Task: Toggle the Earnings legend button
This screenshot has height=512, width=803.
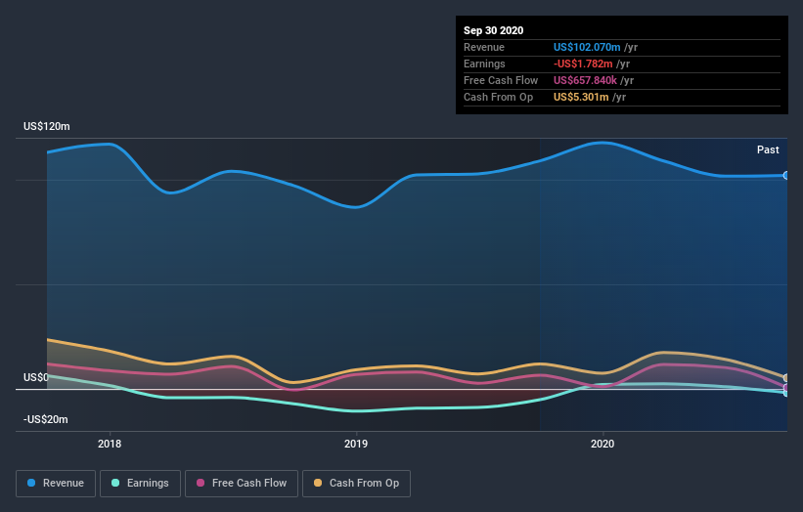Action: 140,484
